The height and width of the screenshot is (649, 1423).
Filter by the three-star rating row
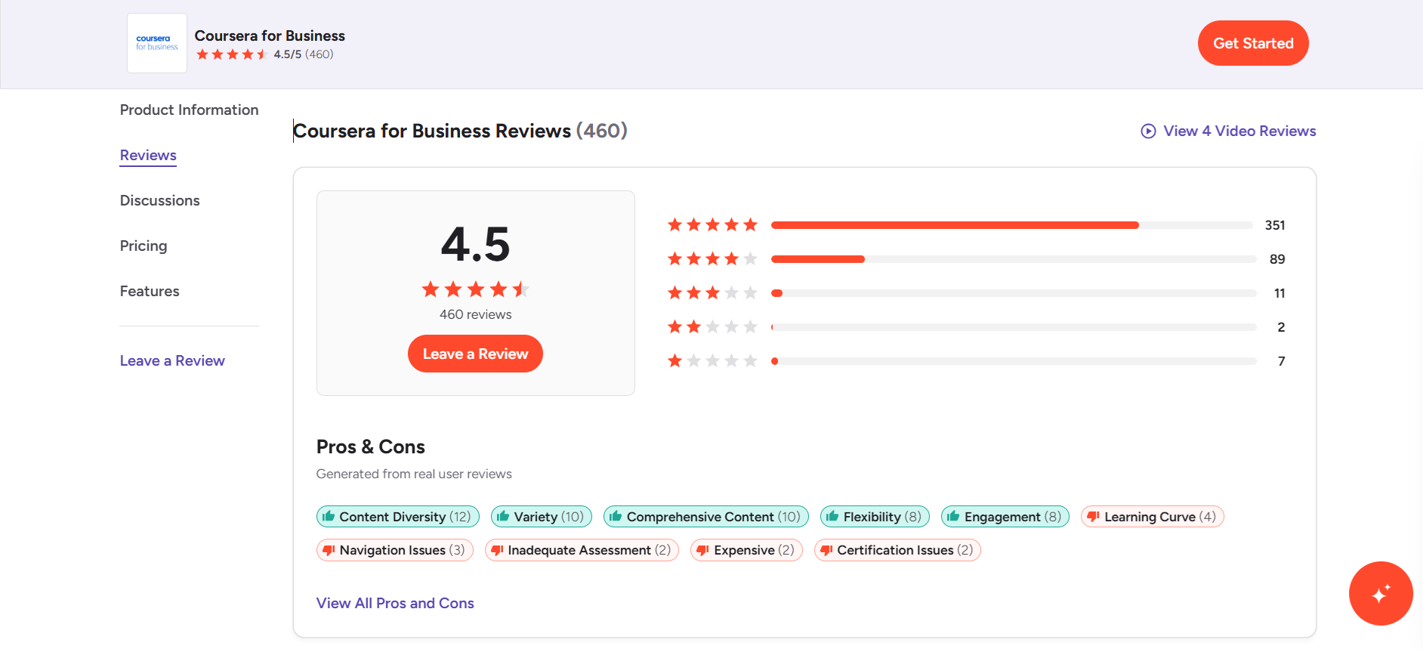tap(976, 293)
